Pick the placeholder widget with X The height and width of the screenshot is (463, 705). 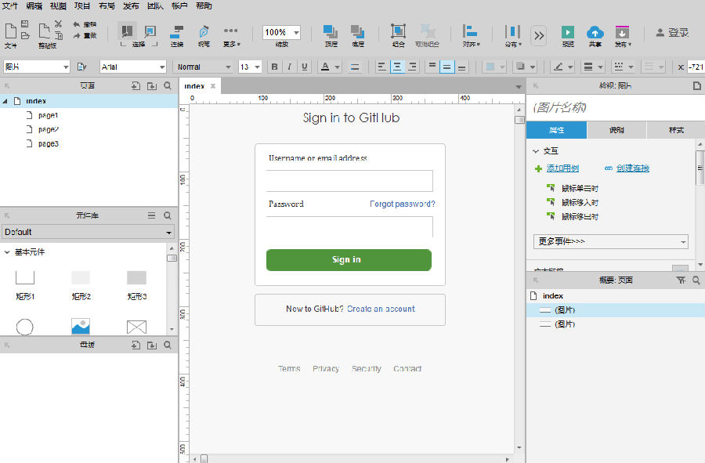coord(136,327)
